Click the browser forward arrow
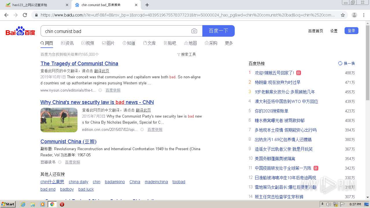The image size is (370, 208). pyautogui.click(x=16, y=15)
